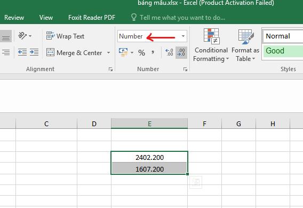
Task: Expand Merge & Center dropdown arrow
Action: tap(108, 53)
